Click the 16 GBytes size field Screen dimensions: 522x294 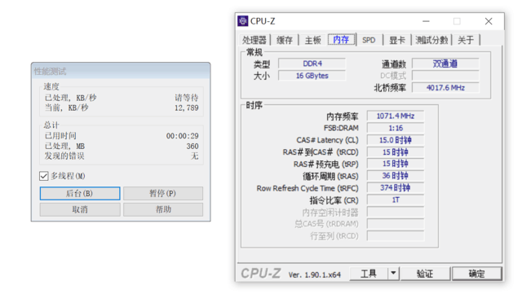point(312,76)
